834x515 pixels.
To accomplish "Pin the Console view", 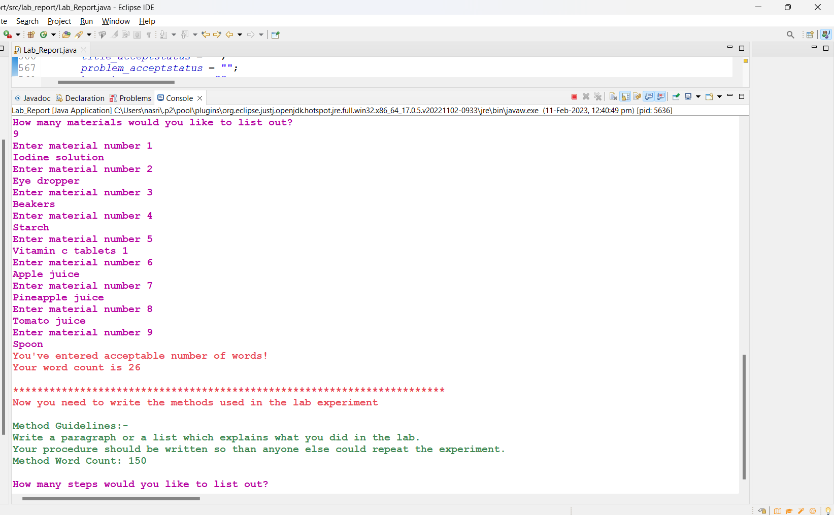I will 676,96.
